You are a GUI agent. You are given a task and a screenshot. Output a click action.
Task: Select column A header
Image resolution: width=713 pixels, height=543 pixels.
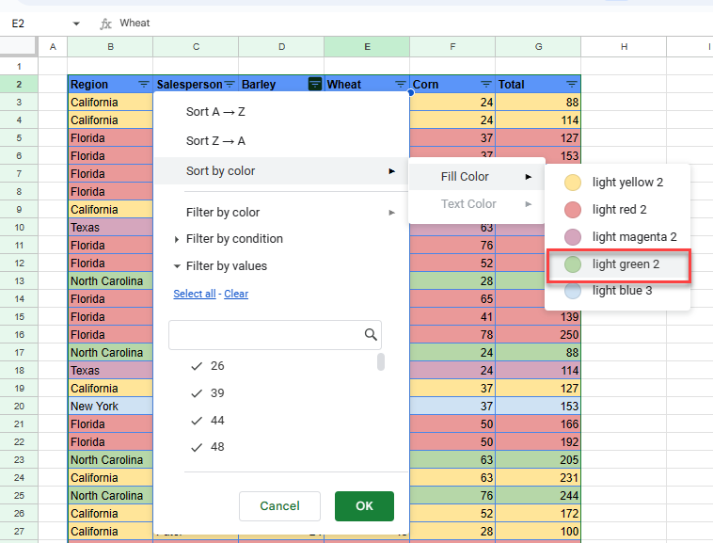tap(53, 47)
